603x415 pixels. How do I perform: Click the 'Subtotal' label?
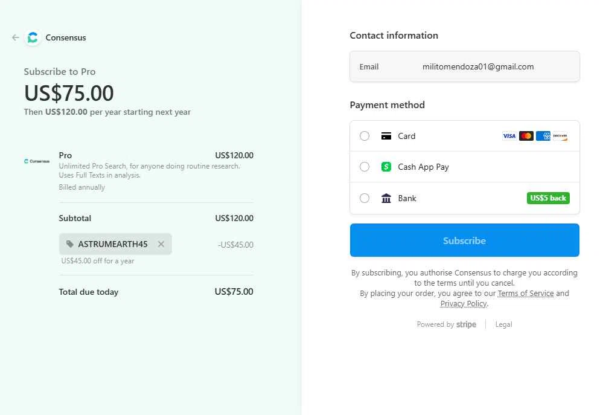75,218
